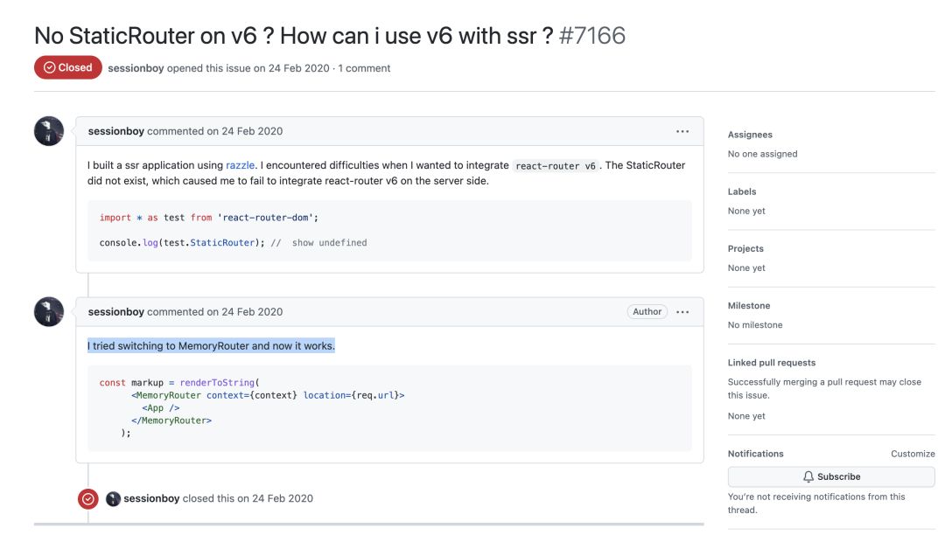Click sessionboy avatar beside second comment
945x542 pixels.
point(49,311)
